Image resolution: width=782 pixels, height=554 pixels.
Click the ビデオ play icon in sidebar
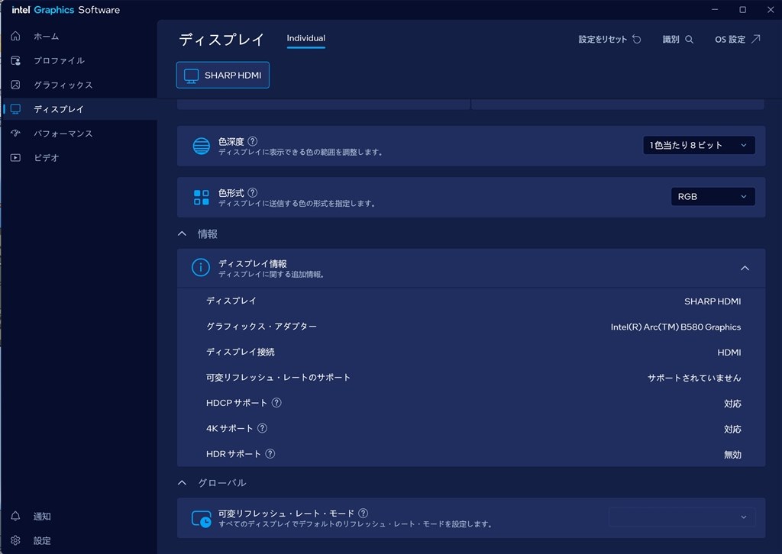[x=15, y=157]
